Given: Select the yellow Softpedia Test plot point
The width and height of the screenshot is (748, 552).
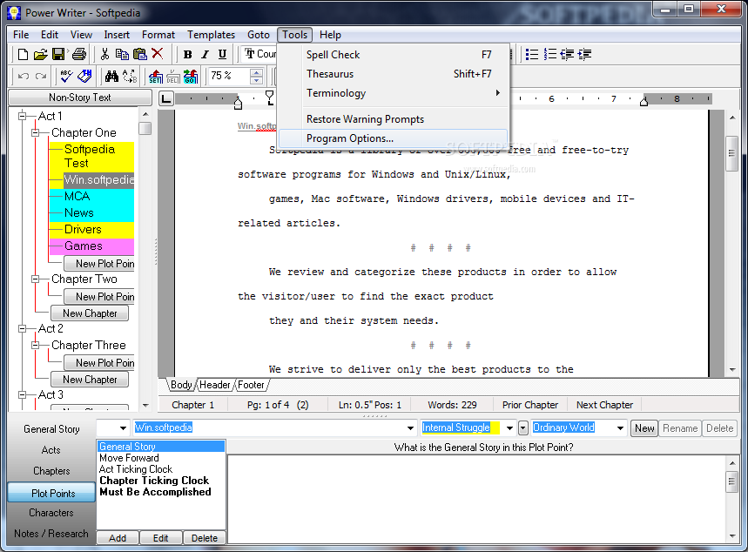Looking at the screenshot, I should pos(91,156).
